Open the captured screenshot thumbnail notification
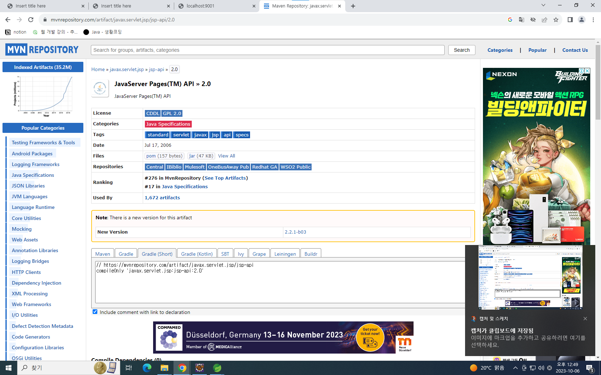Screen dimensions: 601x375 (530, 277)
